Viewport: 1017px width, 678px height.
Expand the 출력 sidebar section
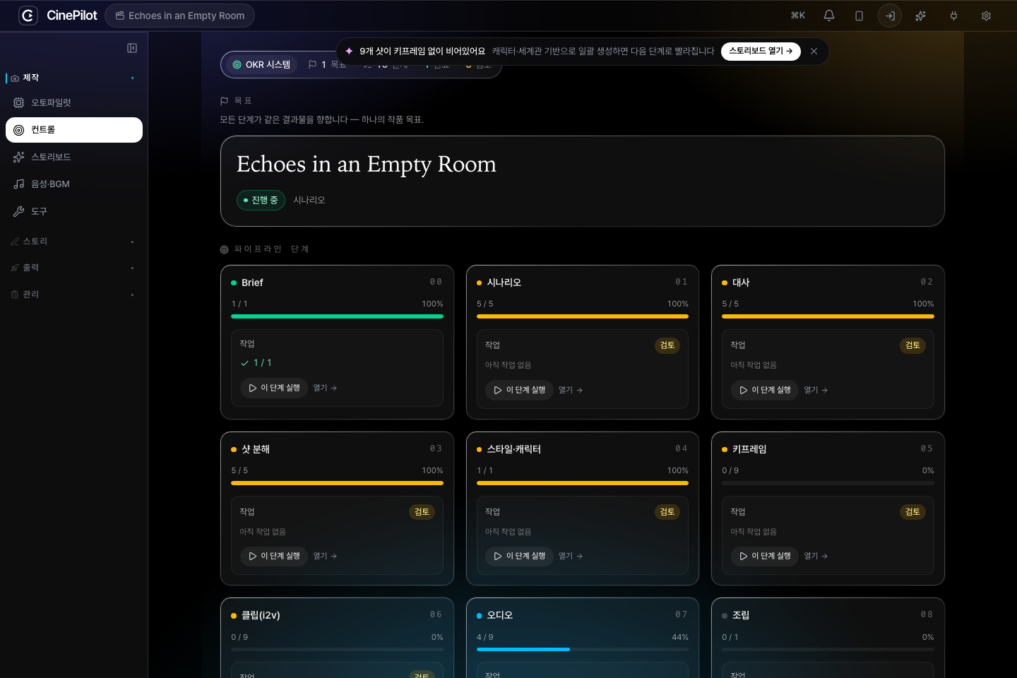coord(73,268)
